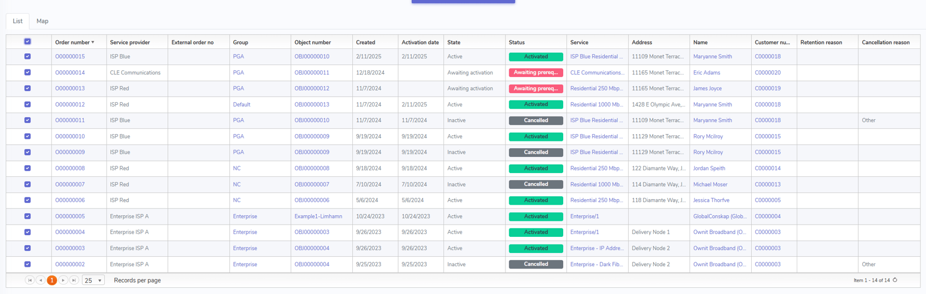Uncheck the row for order 00000007
This screenshot has height=294, width=926.
[x=28, y=184]
